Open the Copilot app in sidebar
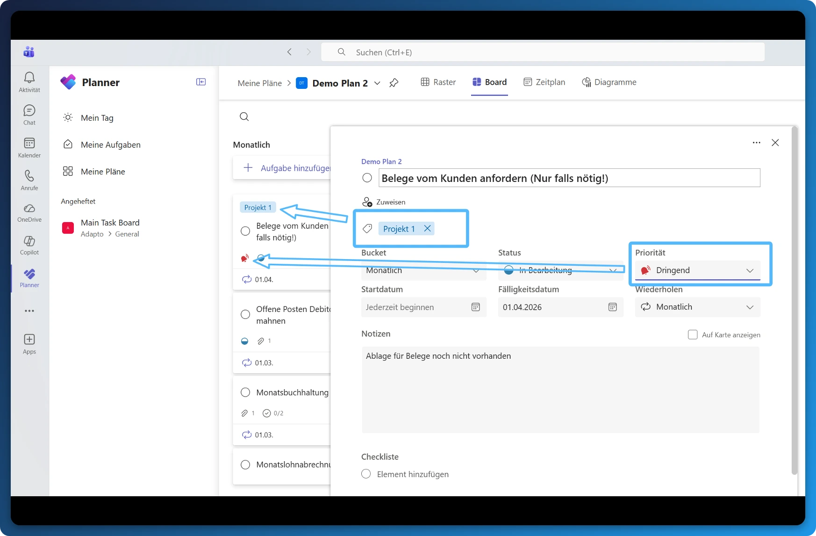The width and height of the screenshot is (816, 536). click(x=29, y=246)
